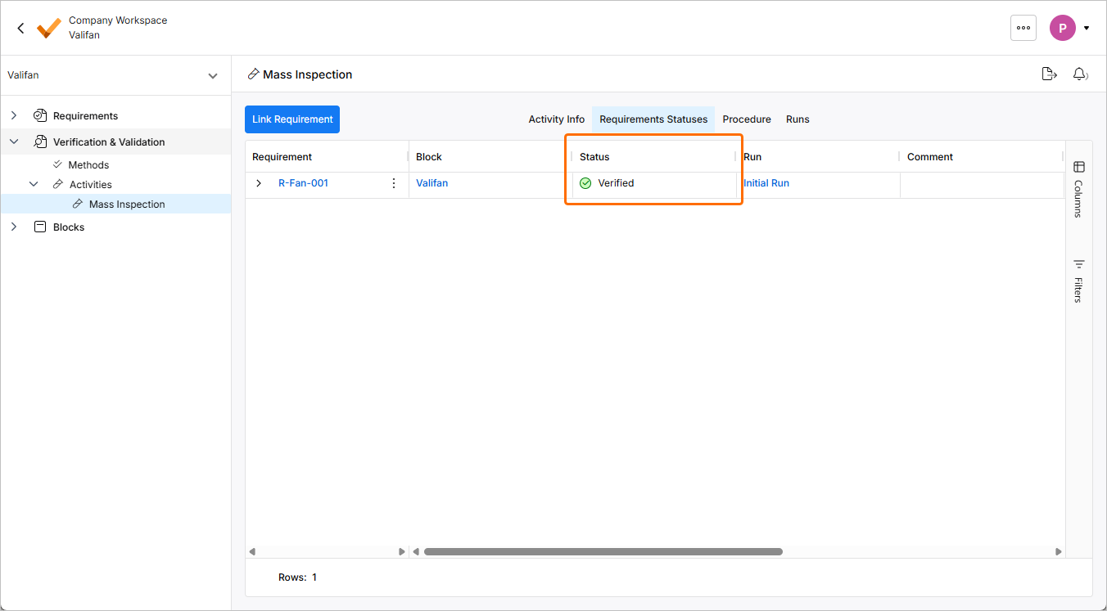Screen dimensions: 1107x611
Task: Switch to the Activity Info tab
Action: (556, 119)
